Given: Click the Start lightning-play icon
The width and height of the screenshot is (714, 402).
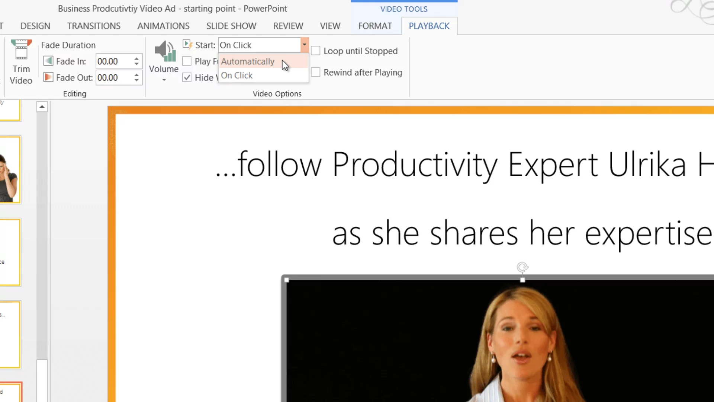Looking at the screenshot, I should (x=187, y=45).
